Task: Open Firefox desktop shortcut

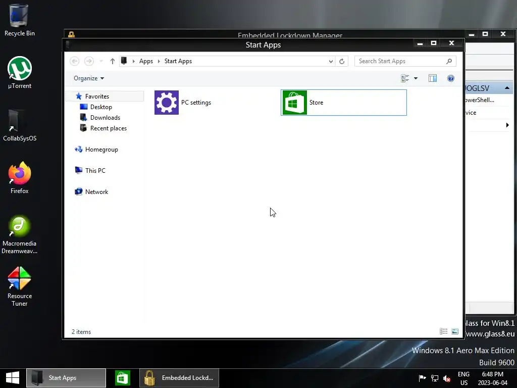Action: pos(20,178)
